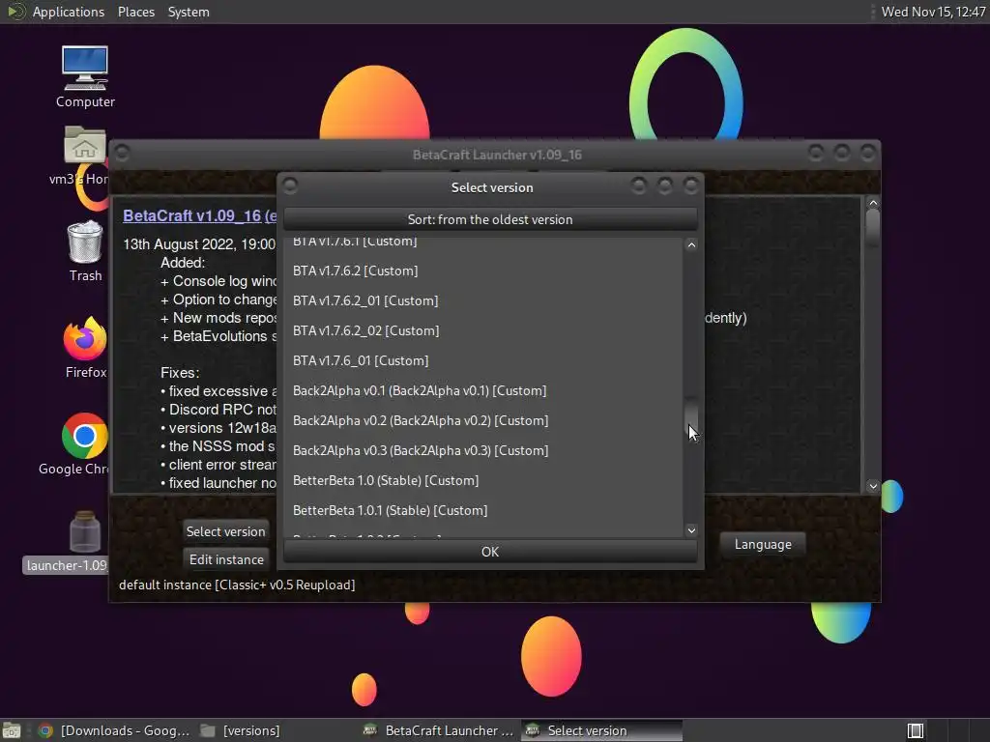Click launcher changelog scroll up arrow
This screenshot has width=990, height=742.
coord(873,203)
